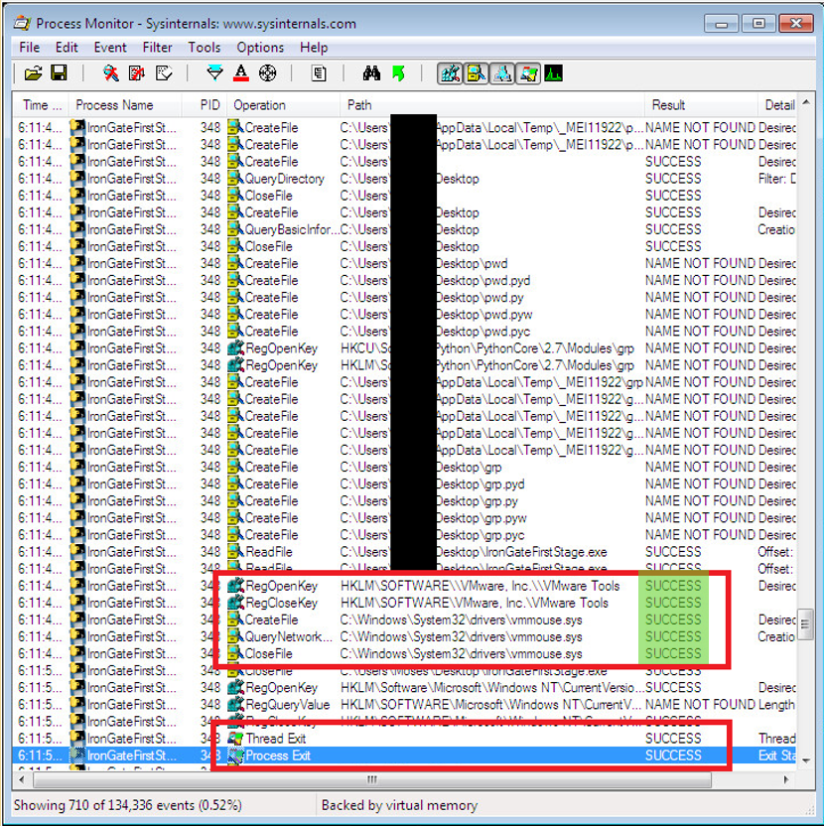
Task: Click the Result column header
Action: tap(701, 105)
